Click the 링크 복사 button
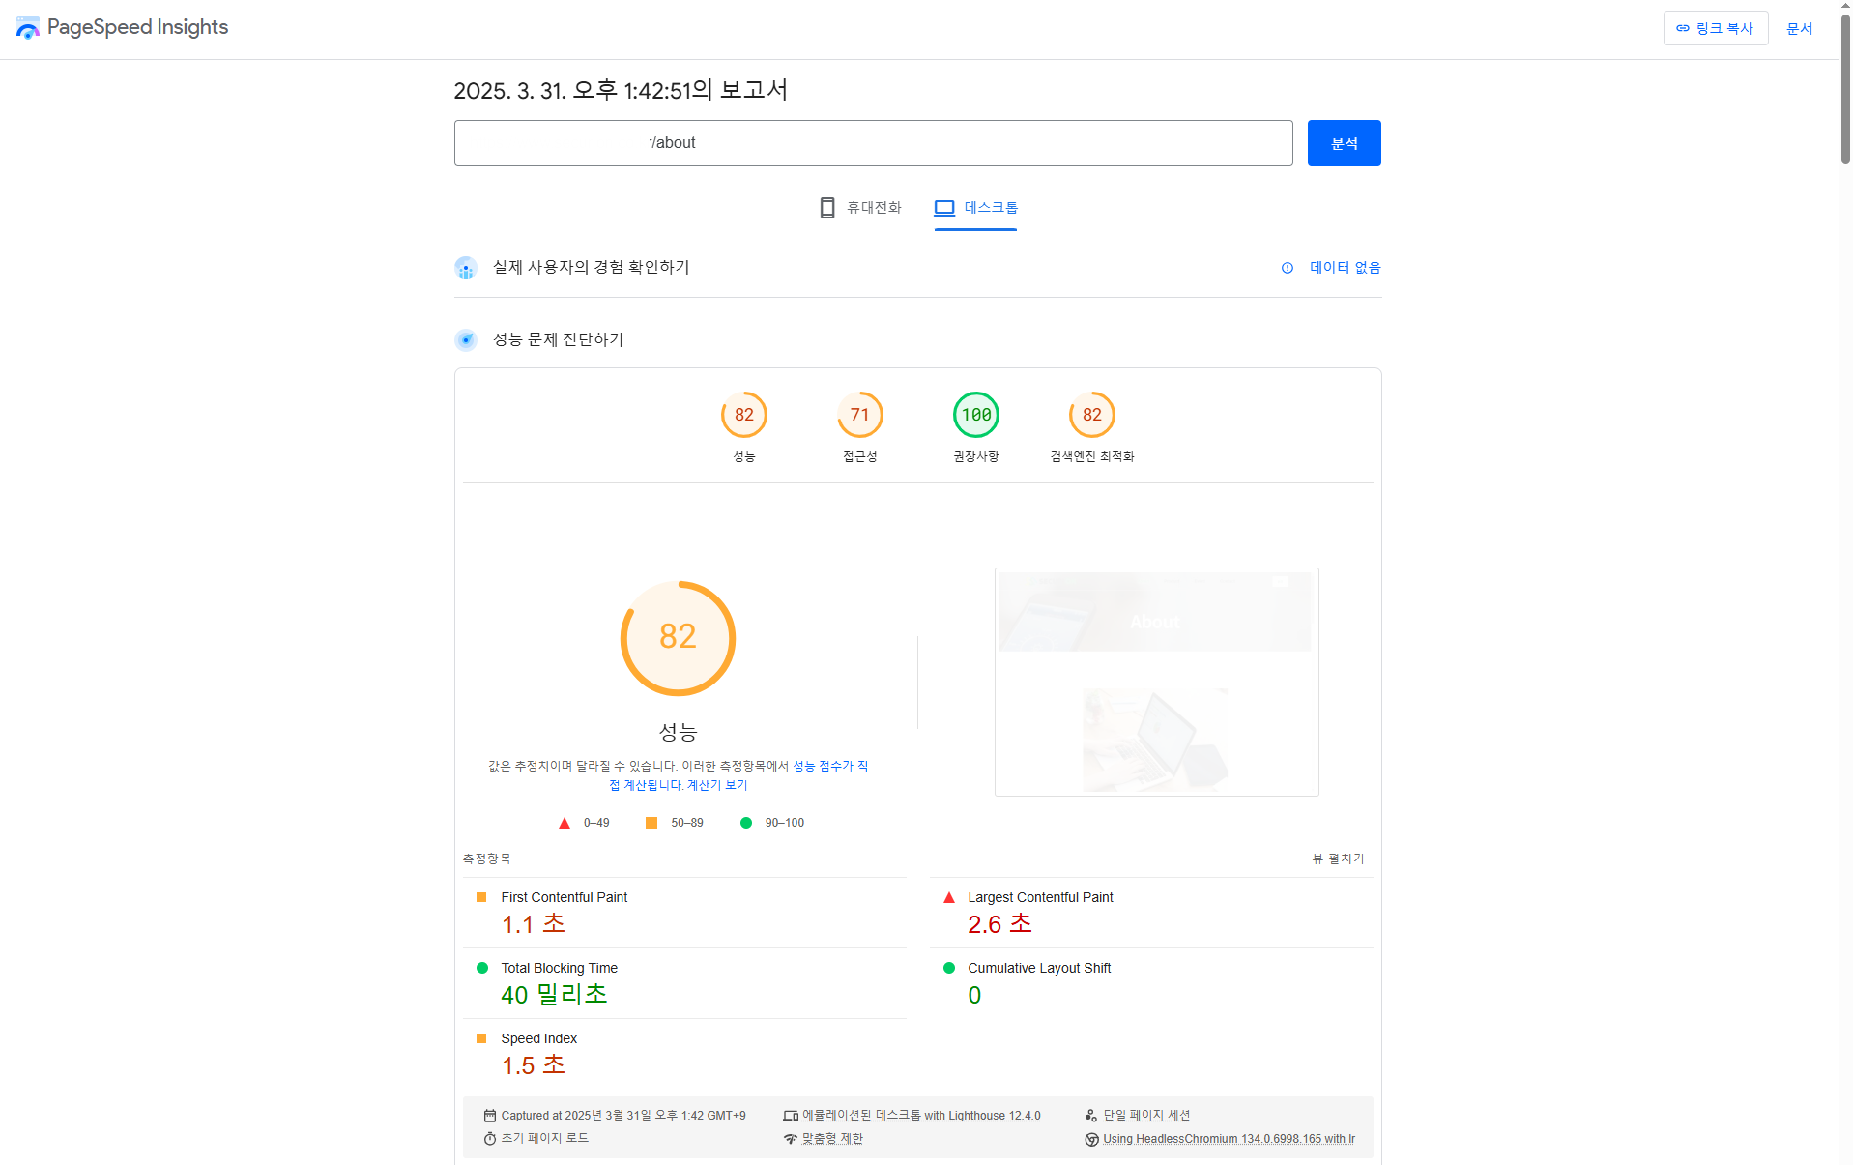The height and width of the screenshot is (1165, 1853). point(1716,28)
